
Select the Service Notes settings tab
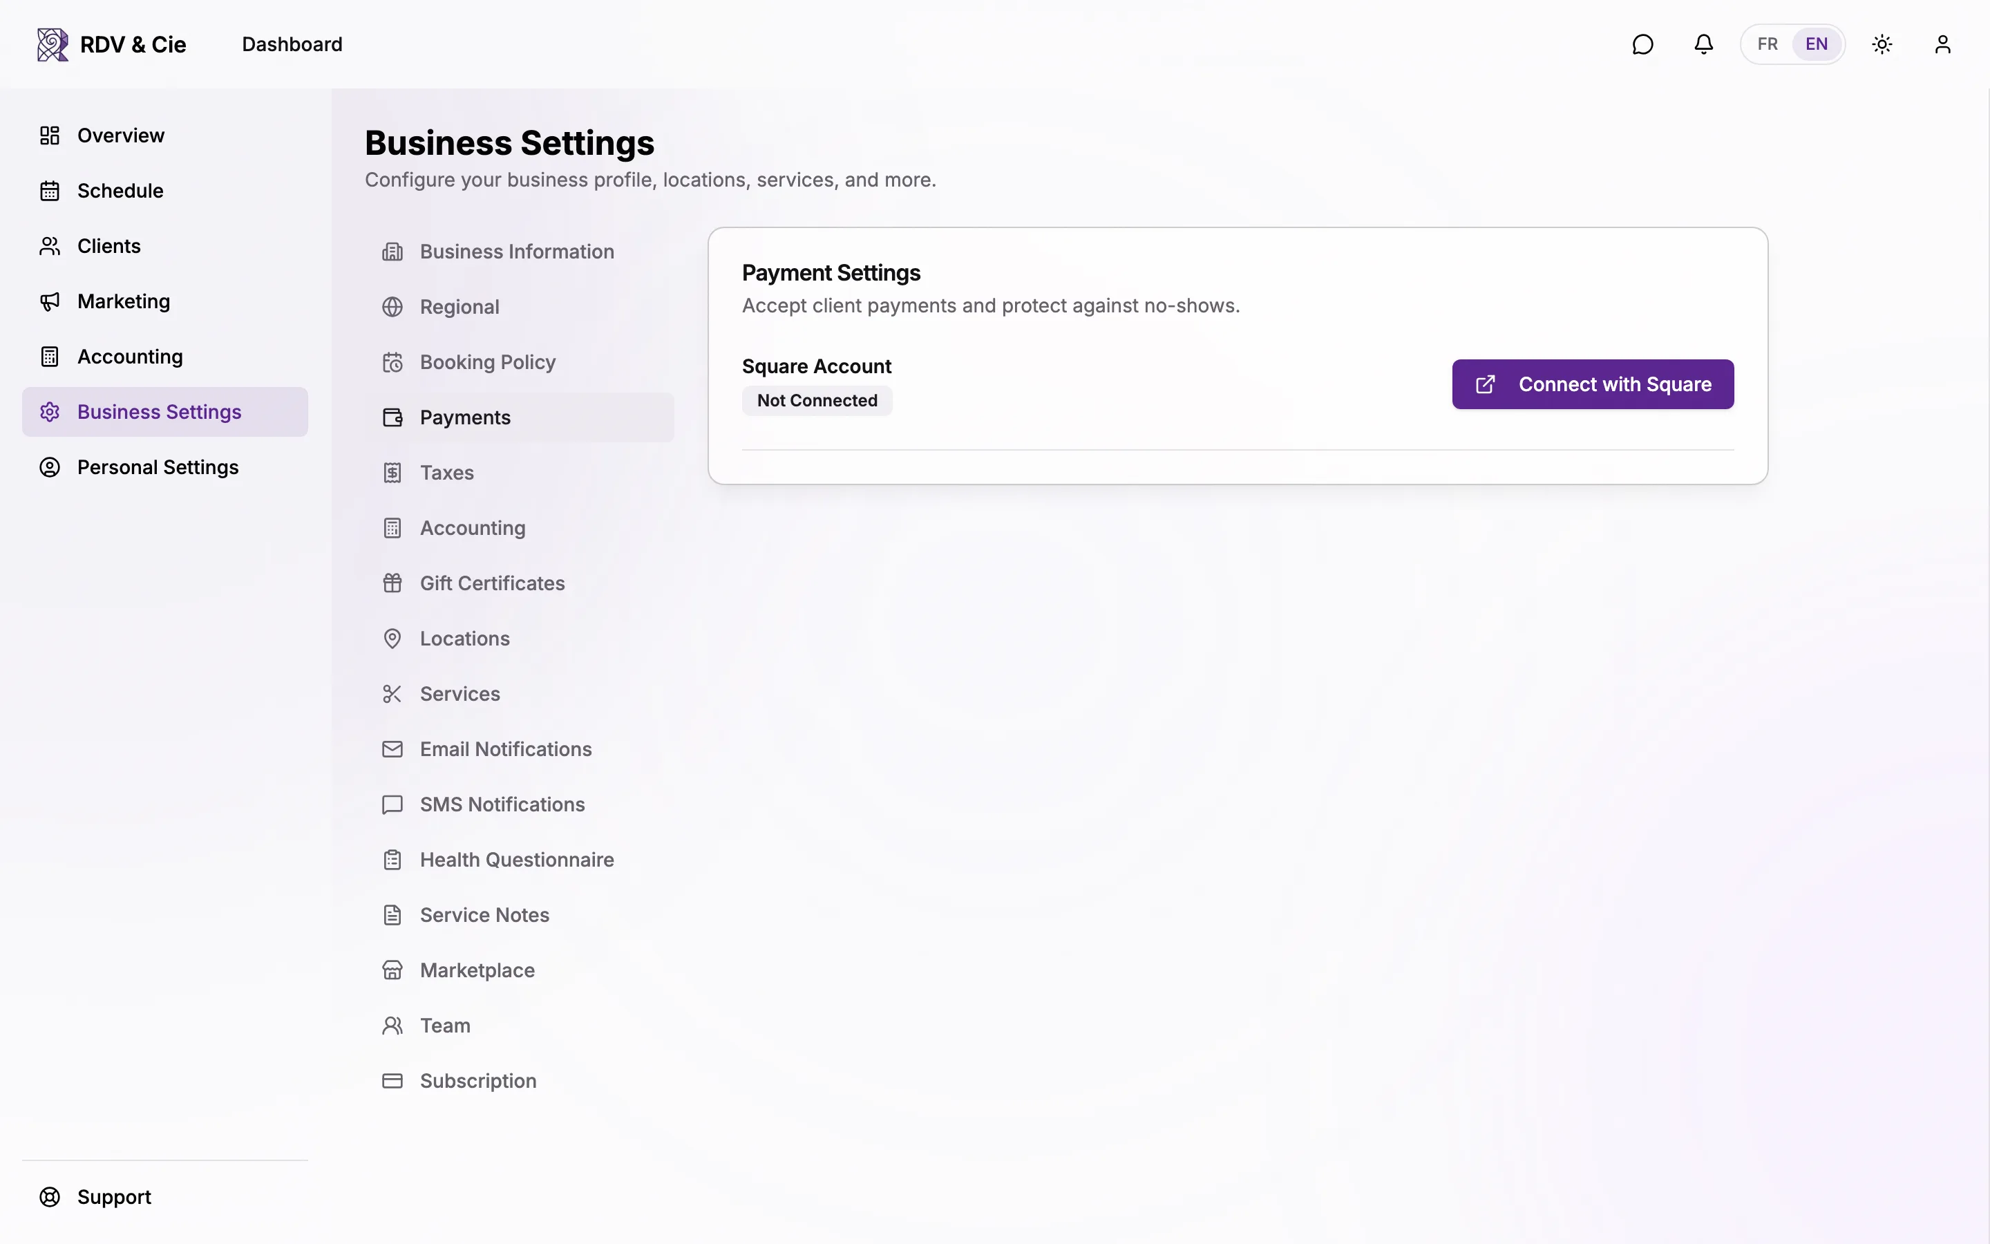click(520, 915)
